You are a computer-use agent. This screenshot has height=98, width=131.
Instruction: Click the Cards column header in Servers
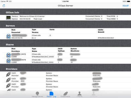[52, 29]
